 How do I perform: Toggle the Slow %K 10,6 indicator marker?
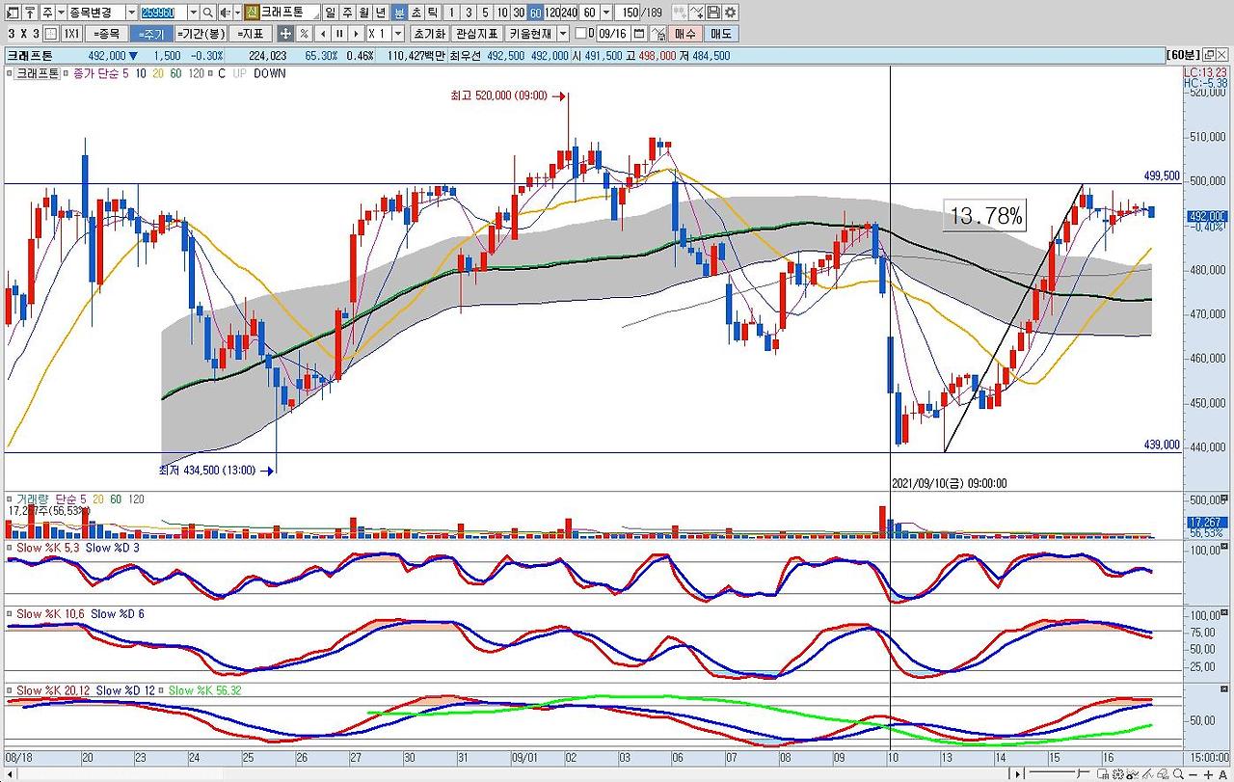tap(9, 614)
